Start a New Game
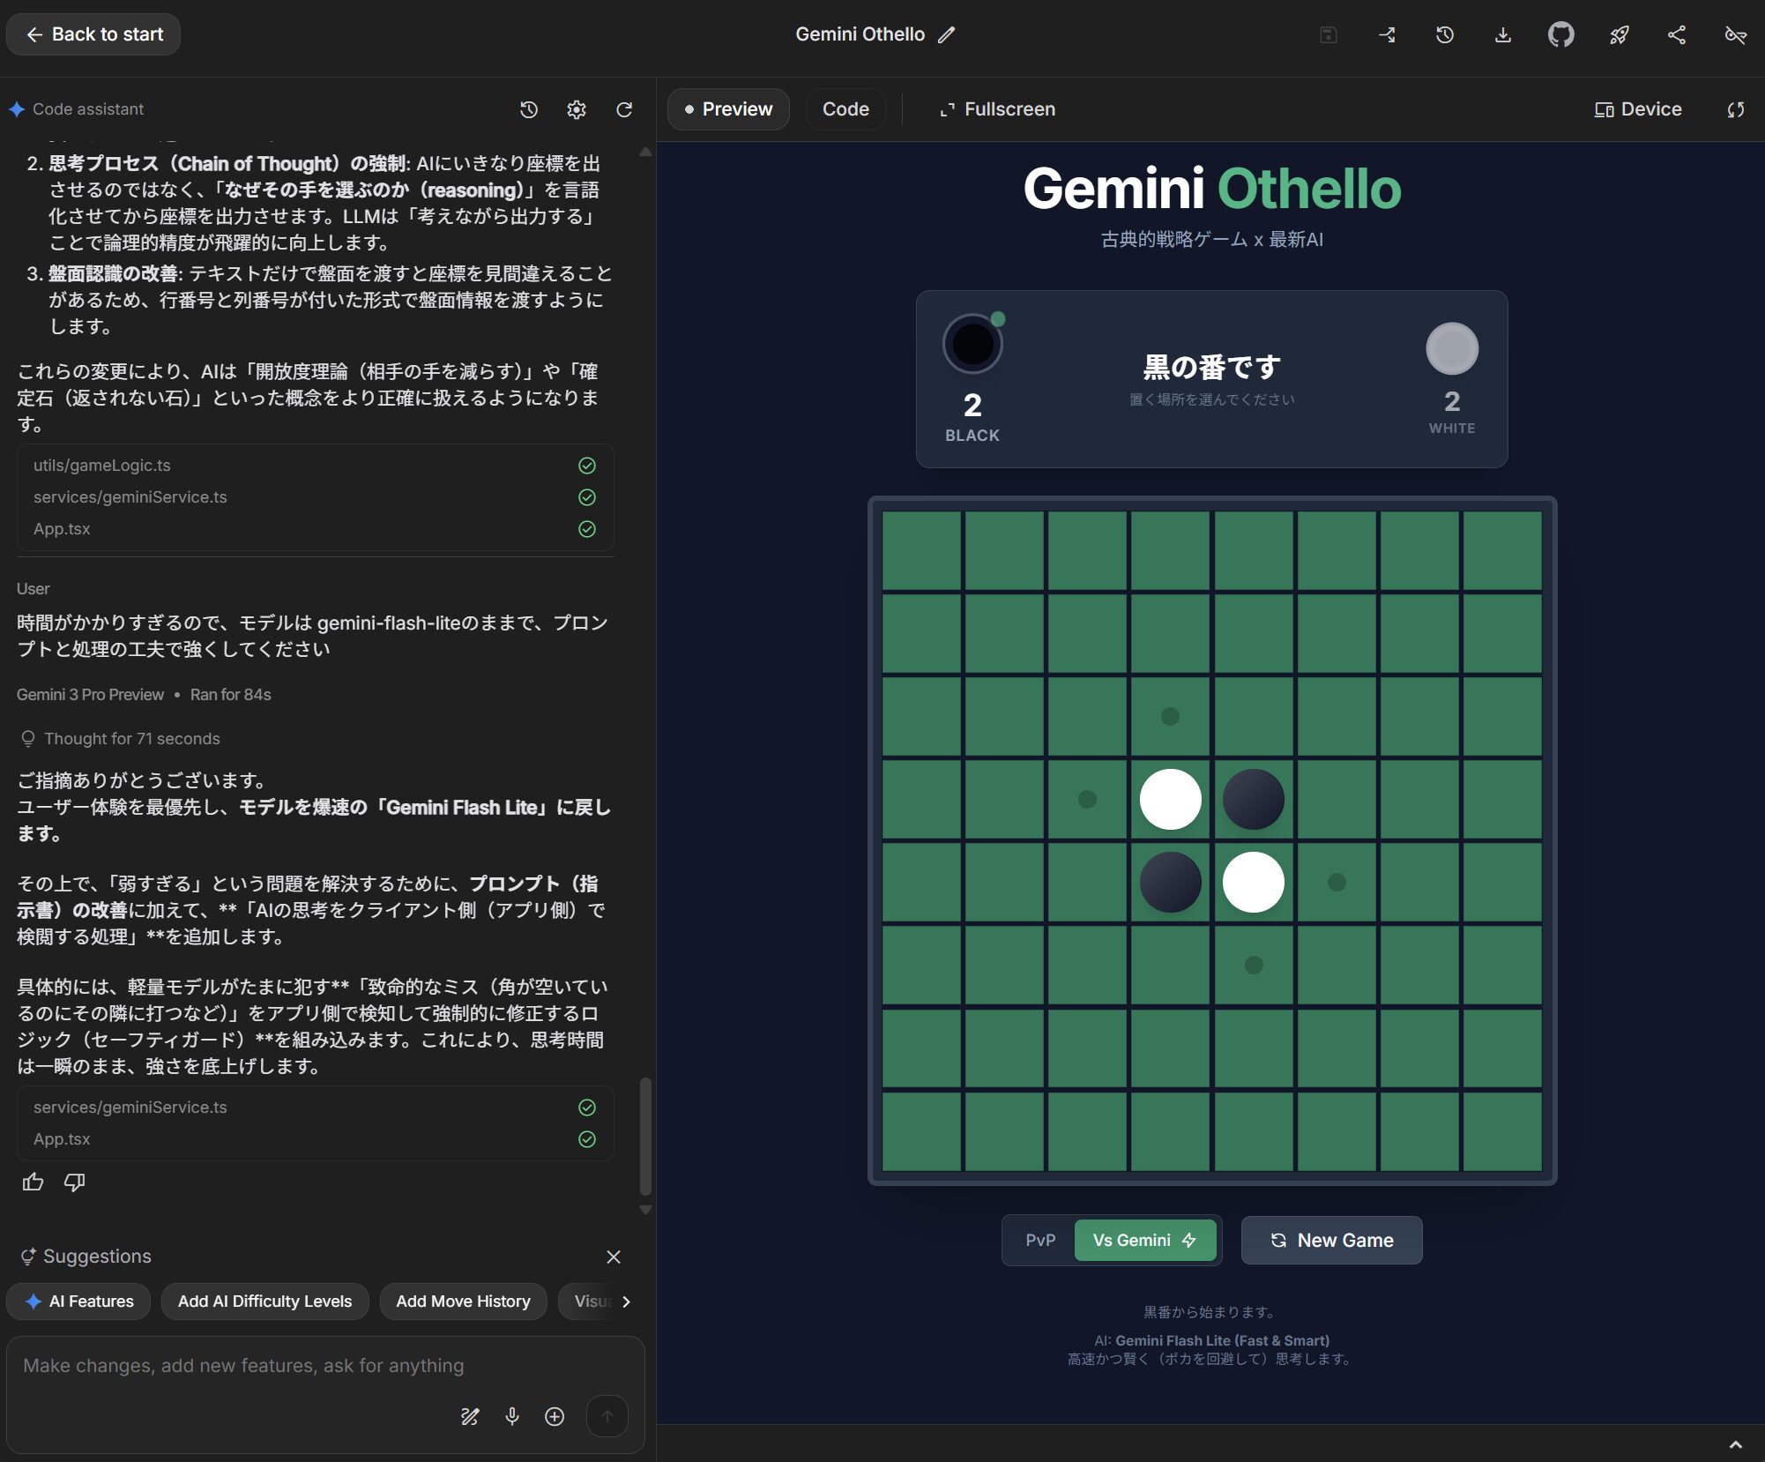The width and height of the screenshot is (1765, 1462). coord(1331,1240)
